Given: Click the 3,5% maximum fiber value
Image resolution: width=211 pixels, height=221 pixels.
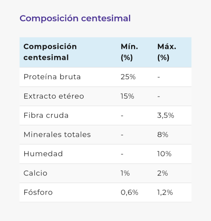Looking at the screenshot, I should point(166,115).
